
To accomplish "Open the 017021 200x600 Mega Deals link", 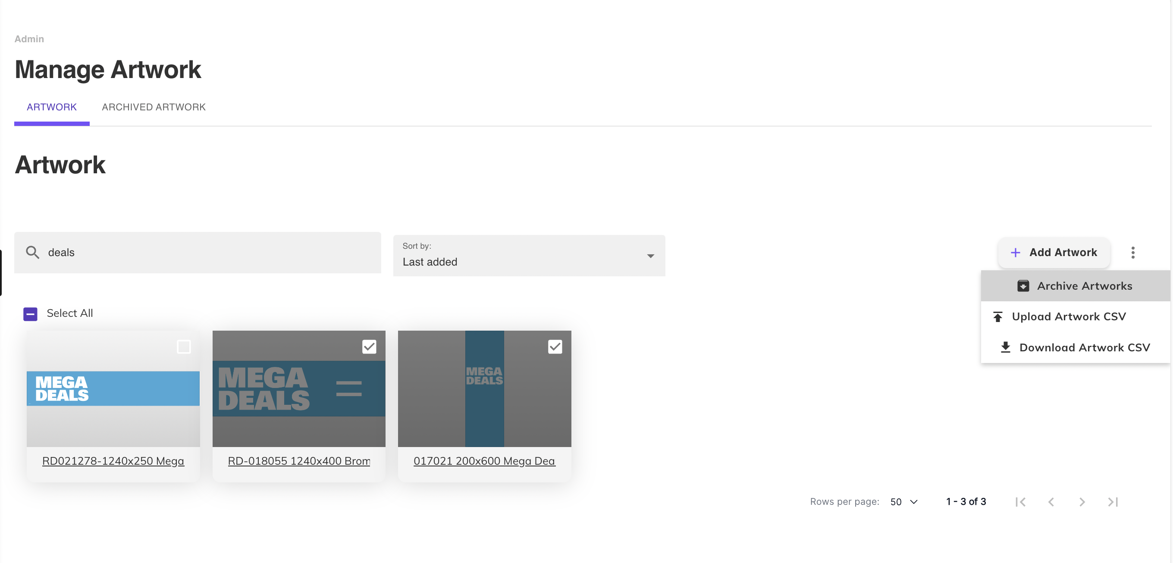I will pos(484,460).
